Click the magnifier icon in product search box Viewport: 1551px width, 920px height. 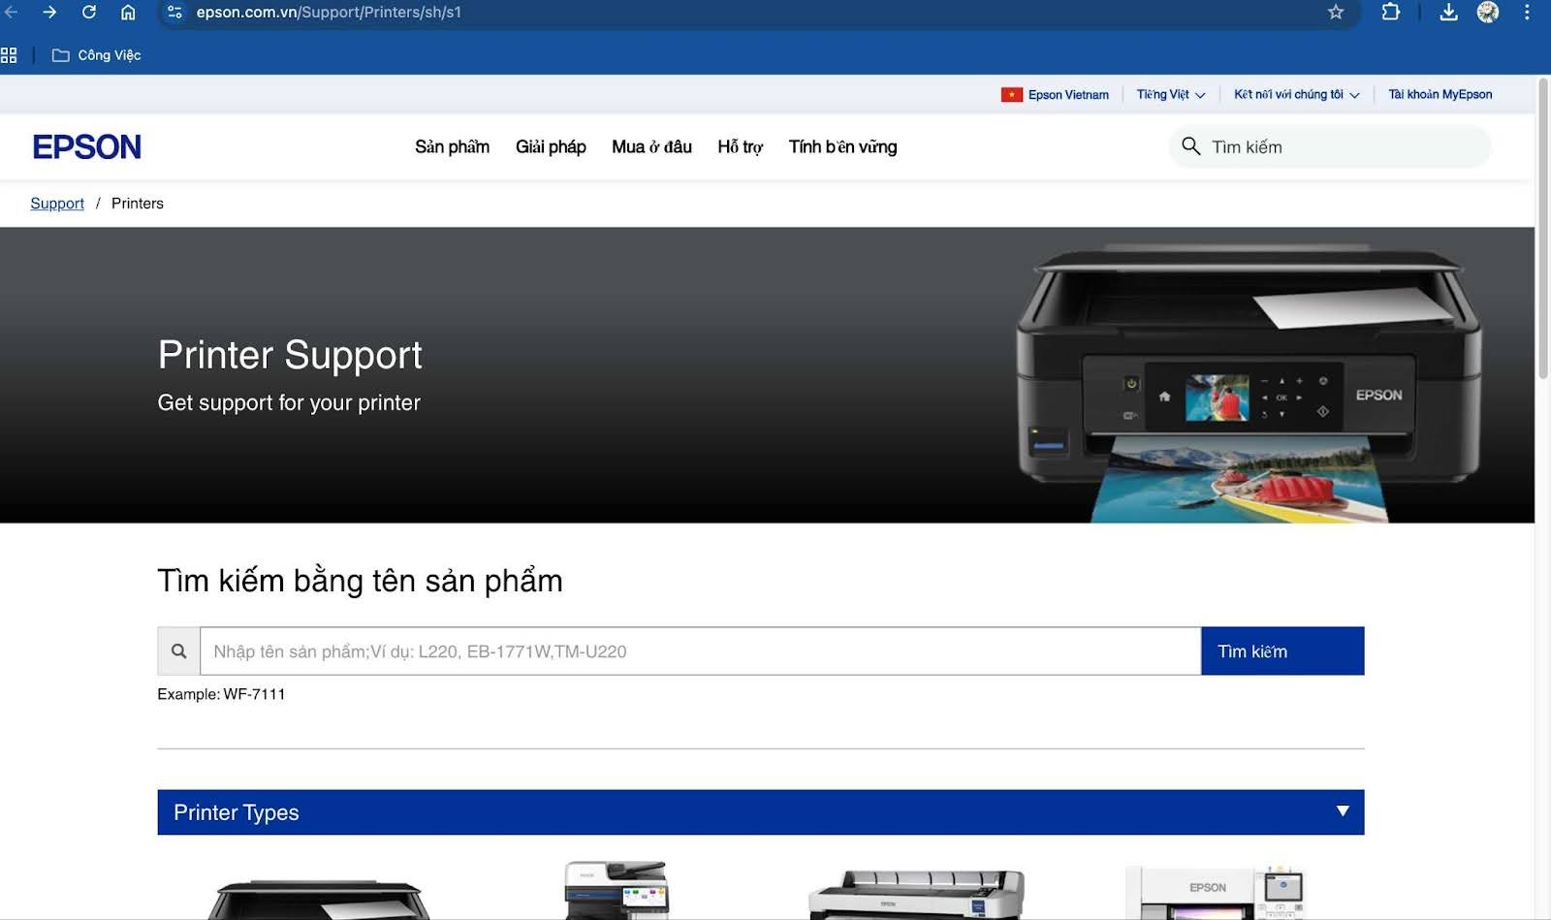pyautogui.click(x=178, y=650)
